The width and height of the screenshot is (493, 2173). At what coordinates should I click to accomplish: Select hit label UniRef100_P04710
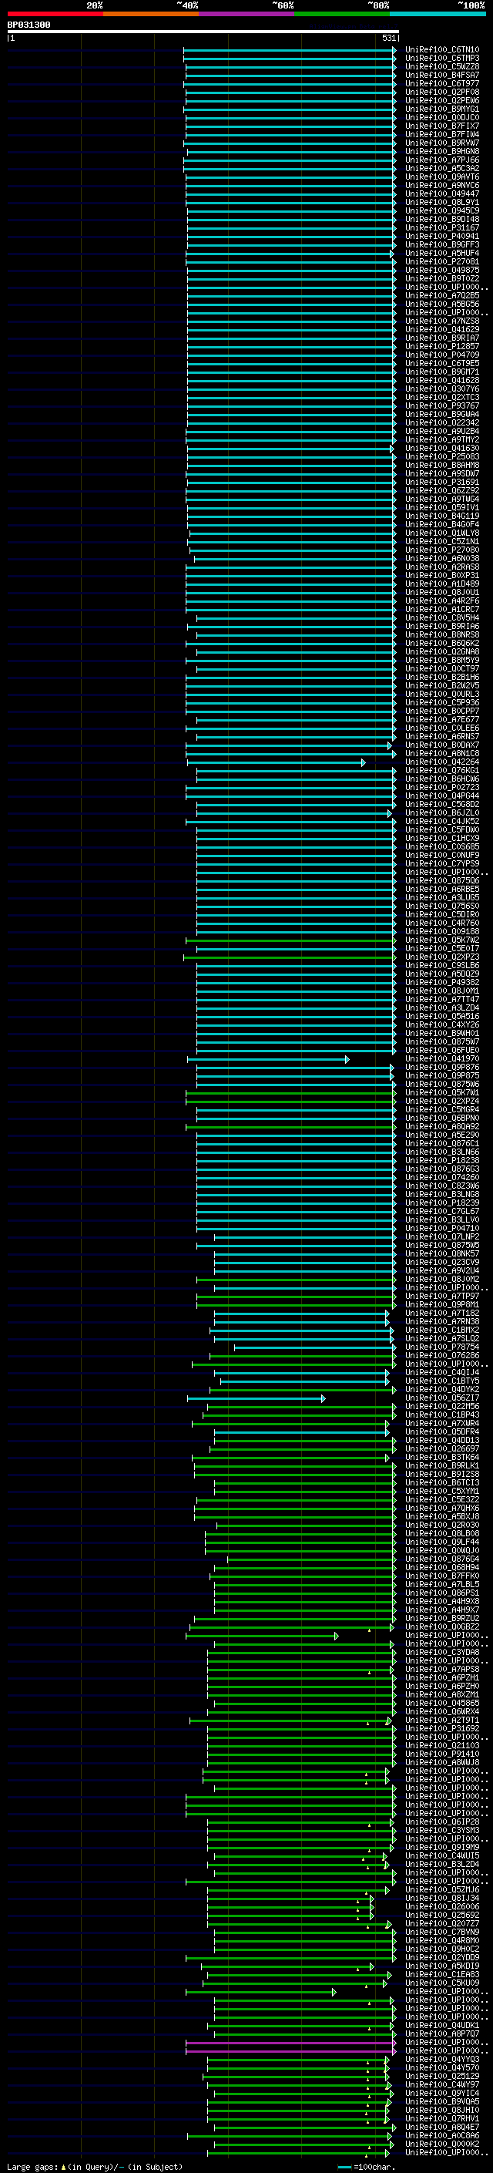(442, 1229)
